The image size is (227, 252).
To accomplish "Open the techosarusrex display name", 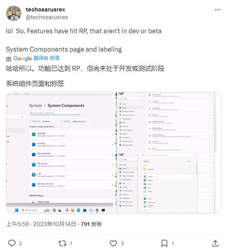I will 45,10.
